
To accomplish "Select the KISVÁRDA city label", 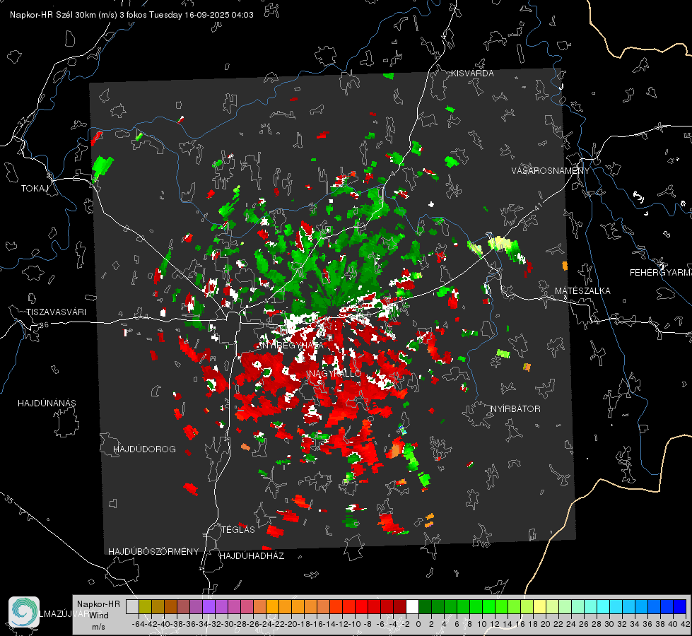I will pyautogui.click(x=472, y=73).
